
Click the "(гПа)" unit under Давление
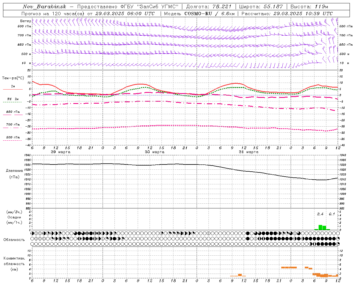(x=14, y=177)
